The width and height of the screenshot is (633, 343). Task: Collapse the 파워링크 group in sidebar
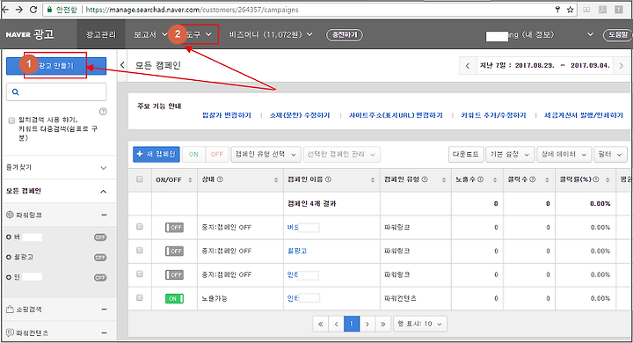tap(104, 215)
